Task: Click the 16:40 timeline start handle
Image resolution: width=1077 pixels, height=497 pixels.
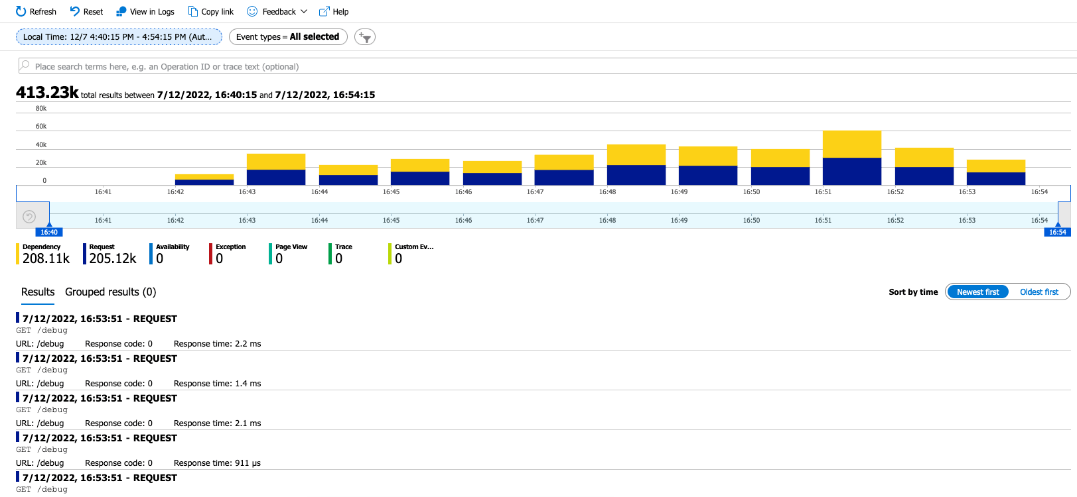Action: click(49, 232)
